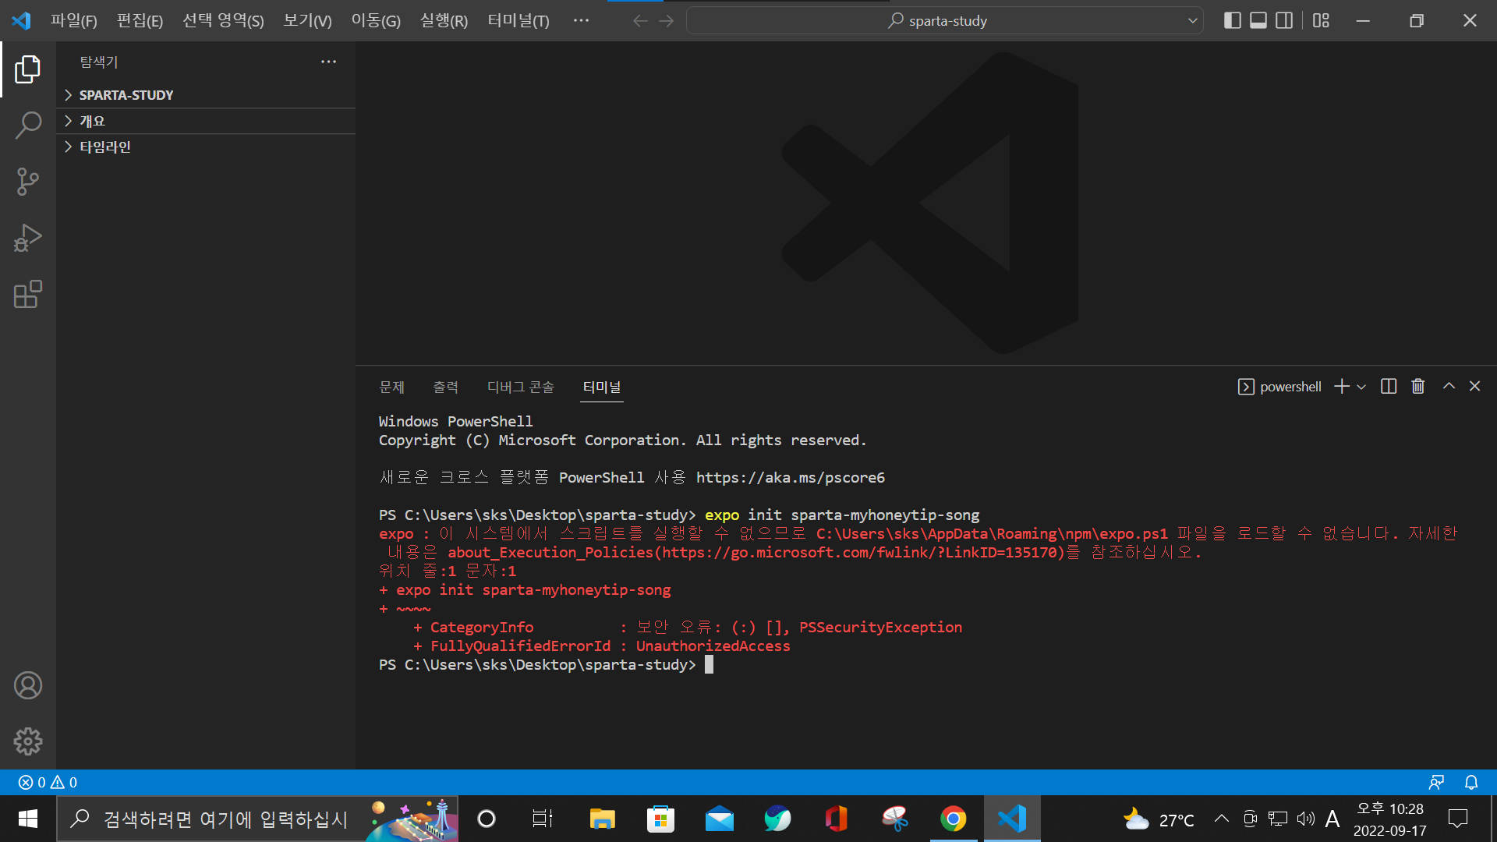Screen dimensions: 1497x842
Task: Close the terminal panel
Action: click(x=1474, y=387)
